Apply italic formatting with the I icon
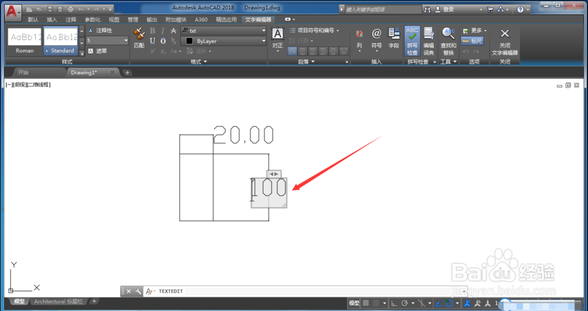The height and width of the screenshot is (311, 588). pos(163,31)
